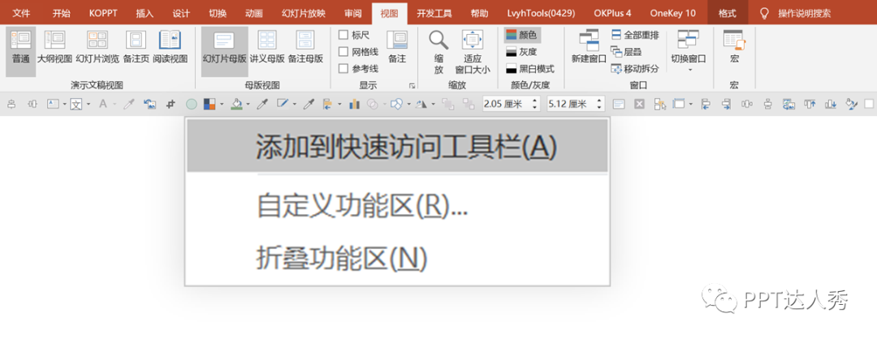Open Slide Sorter view (幻灯片浏览)
877x339 pixels.
97,46
